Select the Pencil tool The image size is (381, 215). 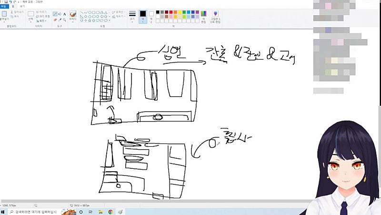[x=55, y=14]
